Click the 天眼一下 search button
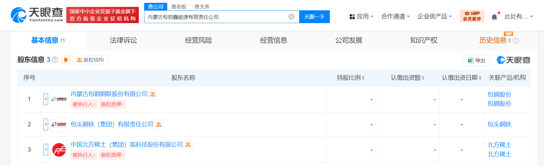Screen dimensions: 544x166 [x=314, y=17]
